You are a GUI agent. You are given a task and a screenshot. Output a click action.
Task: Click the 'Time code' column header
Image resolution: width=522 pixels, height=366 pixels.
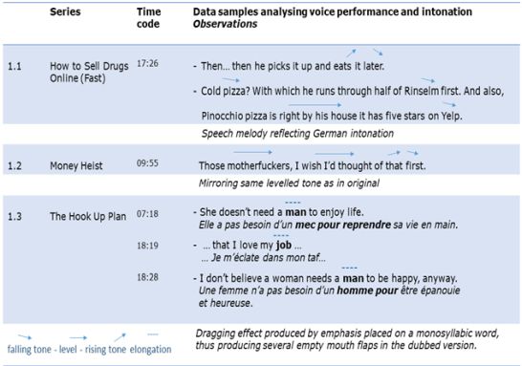[148, 17]
